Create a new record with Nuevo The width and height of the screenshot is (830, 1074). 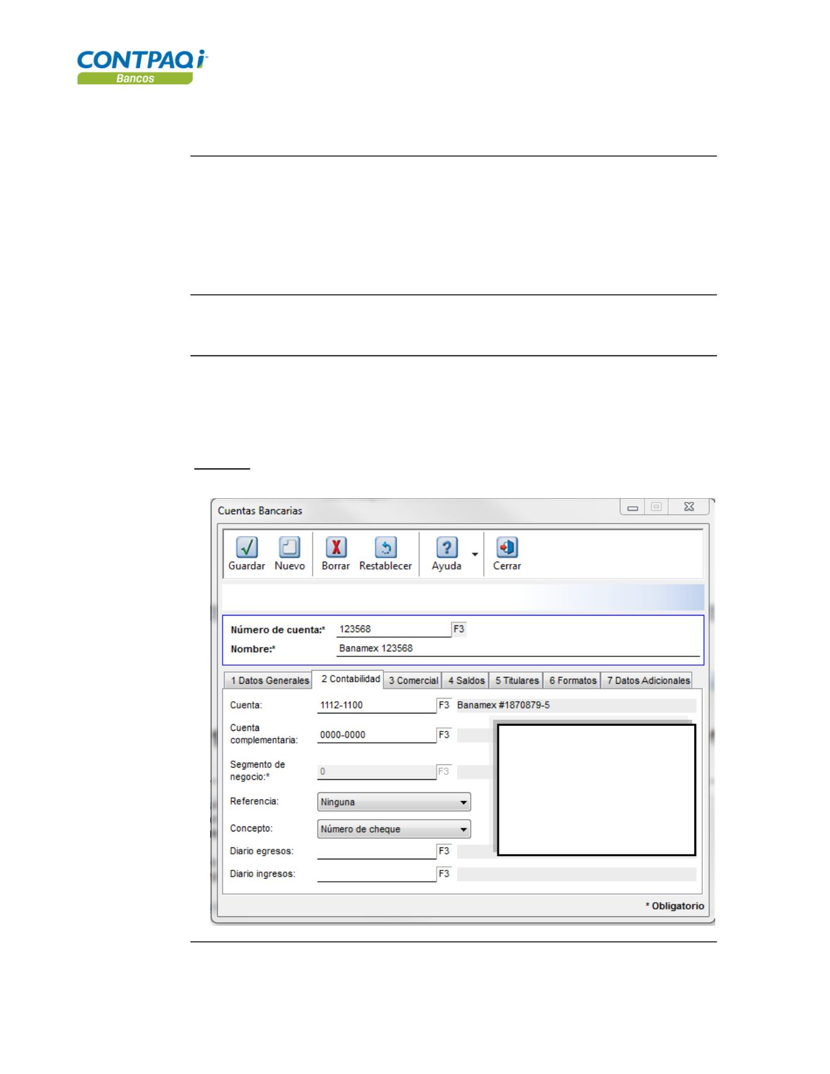point(289,548)
